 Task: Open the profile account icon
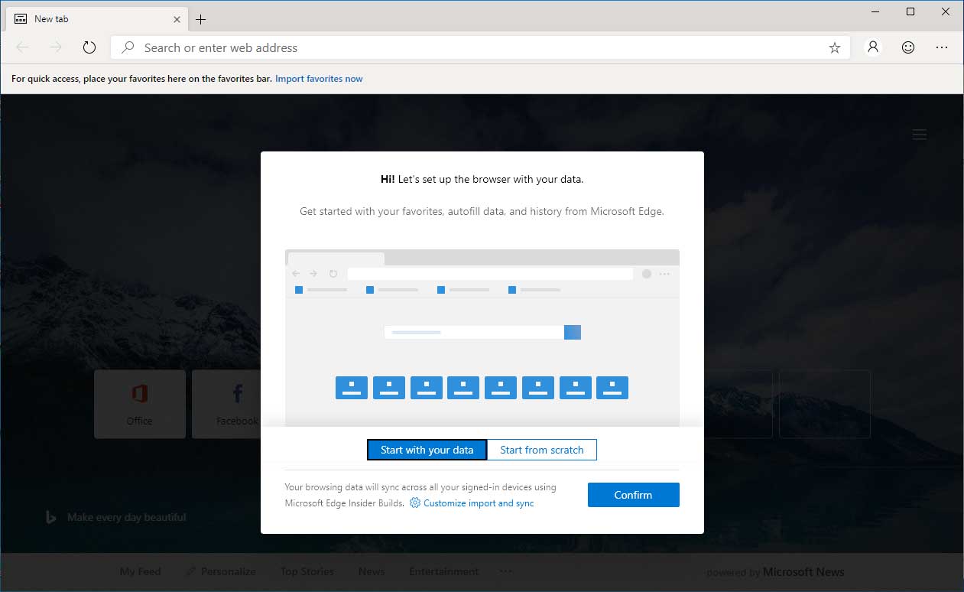(873, 47)
